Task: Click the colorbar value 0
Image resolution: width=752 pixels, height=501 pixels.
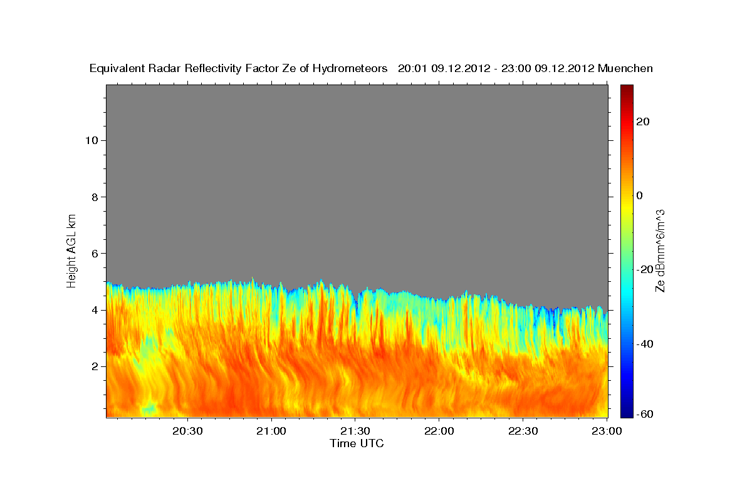Action: [x=640, y=195]
